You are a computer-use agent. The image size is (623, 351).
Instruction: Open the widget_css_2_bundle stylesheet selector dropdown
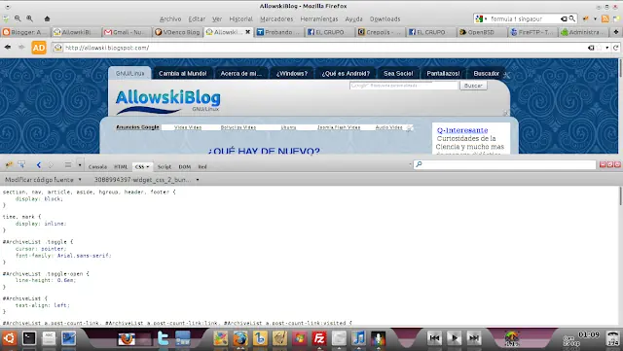pos(198,180)
